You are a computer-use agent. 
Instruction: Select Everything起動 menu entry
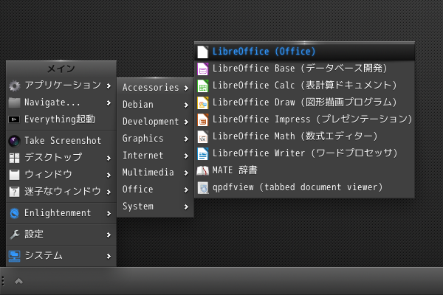coord(61,119)
